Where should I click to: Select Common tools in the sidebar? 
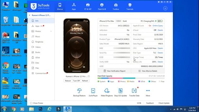tap(41, 73)
